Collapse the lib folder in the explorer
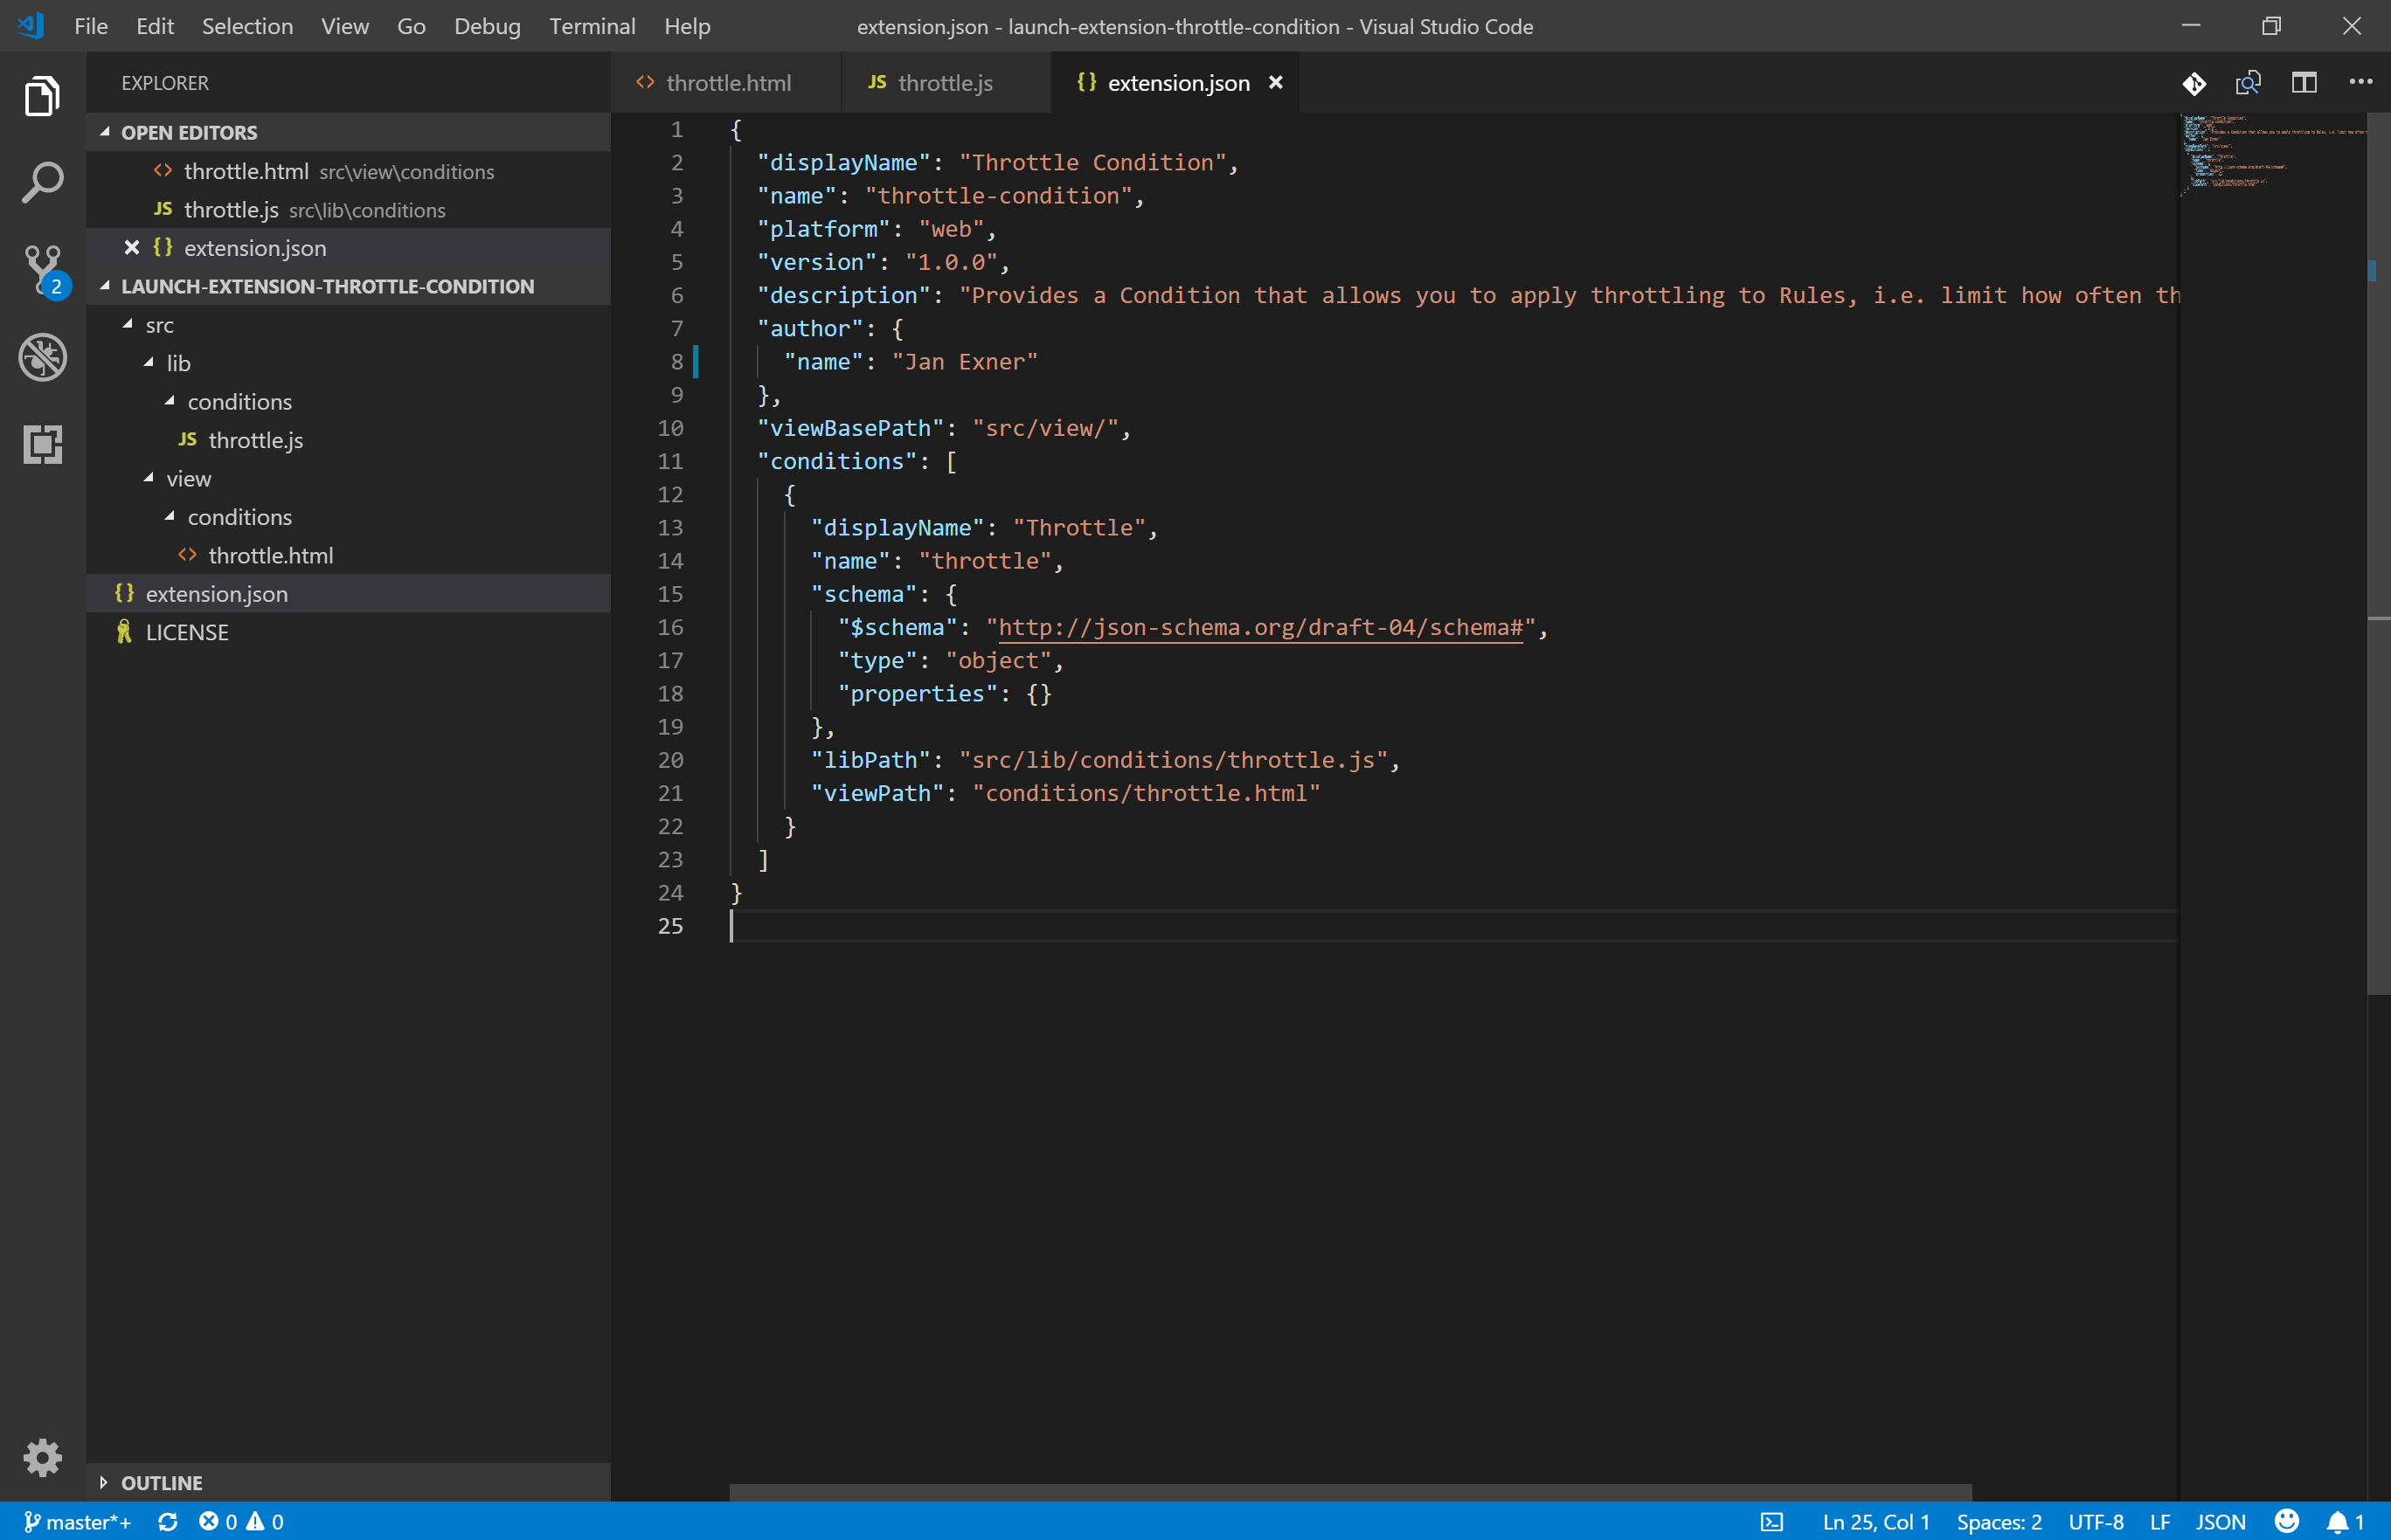2391x1540 pixels. (x=149, y=362)
